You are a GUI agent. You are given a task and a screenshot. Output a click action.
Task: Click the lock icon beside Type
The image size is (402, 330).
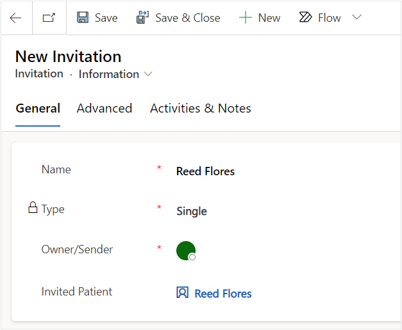(33, 207)
